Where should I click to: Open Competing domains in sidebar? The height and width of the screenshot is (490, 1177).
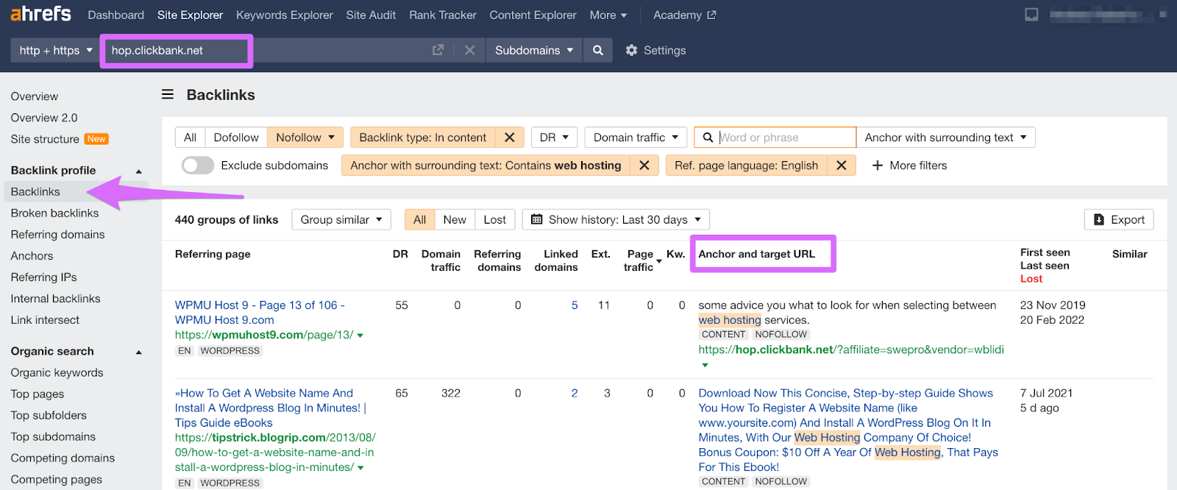point(63,458)
